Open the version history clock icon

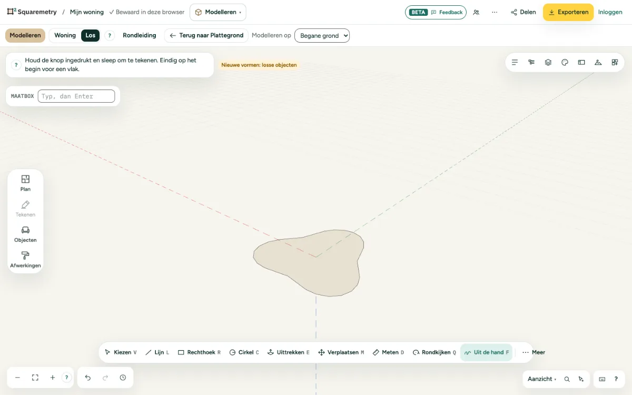tap(123, 378)
